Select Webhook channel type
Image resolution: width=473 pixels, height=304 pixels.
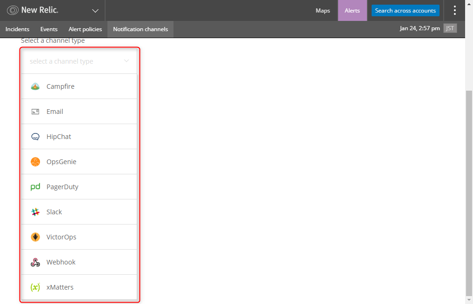coord(79,262)
